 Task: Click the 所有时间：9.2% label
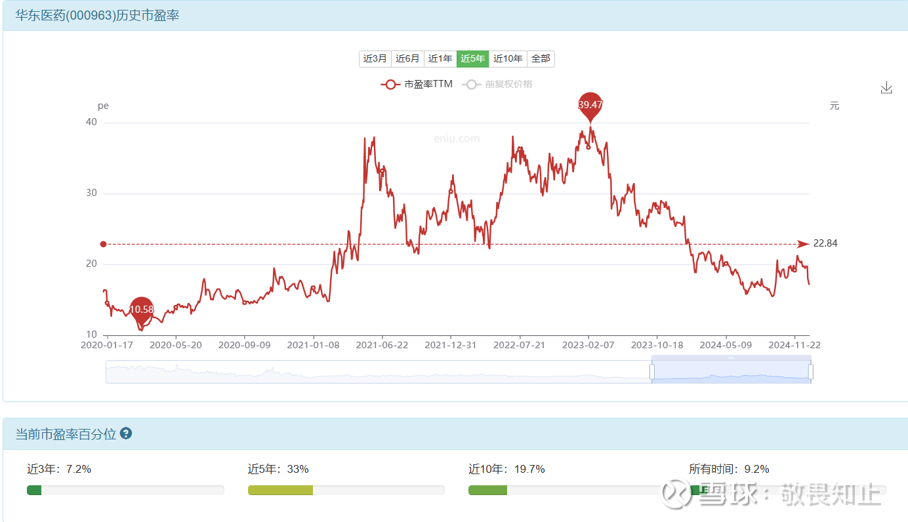pos(729,469)
